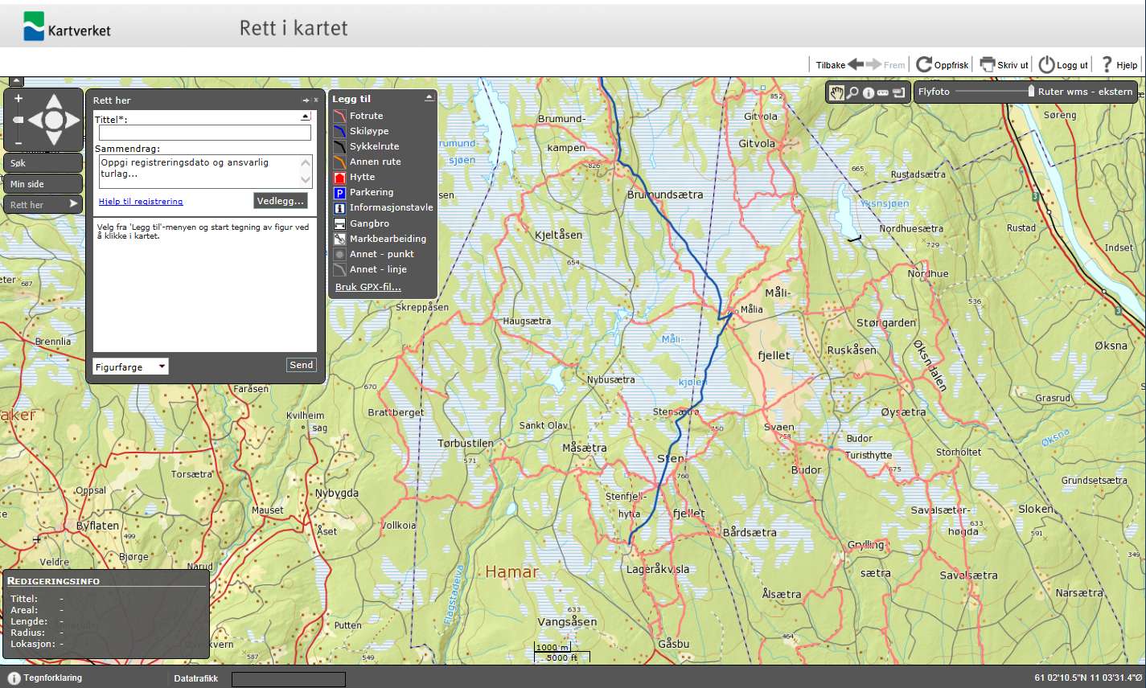
Task: Activate the pan hand tool
Action: pos(837,92)
